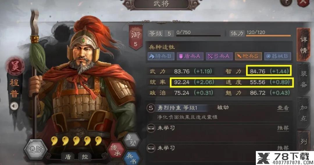Open the 加点 attribute points tab
This screenshot has width=314, height=165.
(x=304, y=113)
